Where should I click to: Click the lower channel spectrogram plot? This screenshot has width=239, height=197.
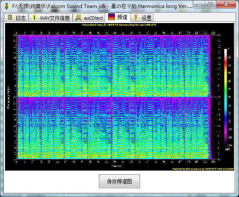point(114,128)
